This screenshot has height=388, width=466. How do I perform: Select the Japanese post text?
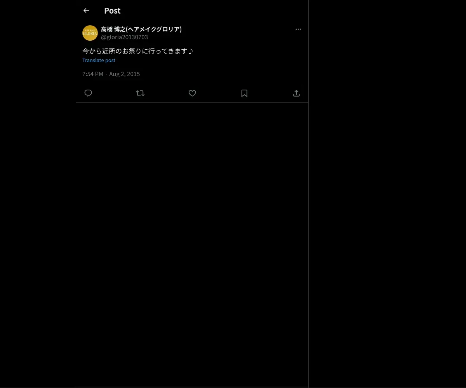pyautogui.click(x=137, y=51)
